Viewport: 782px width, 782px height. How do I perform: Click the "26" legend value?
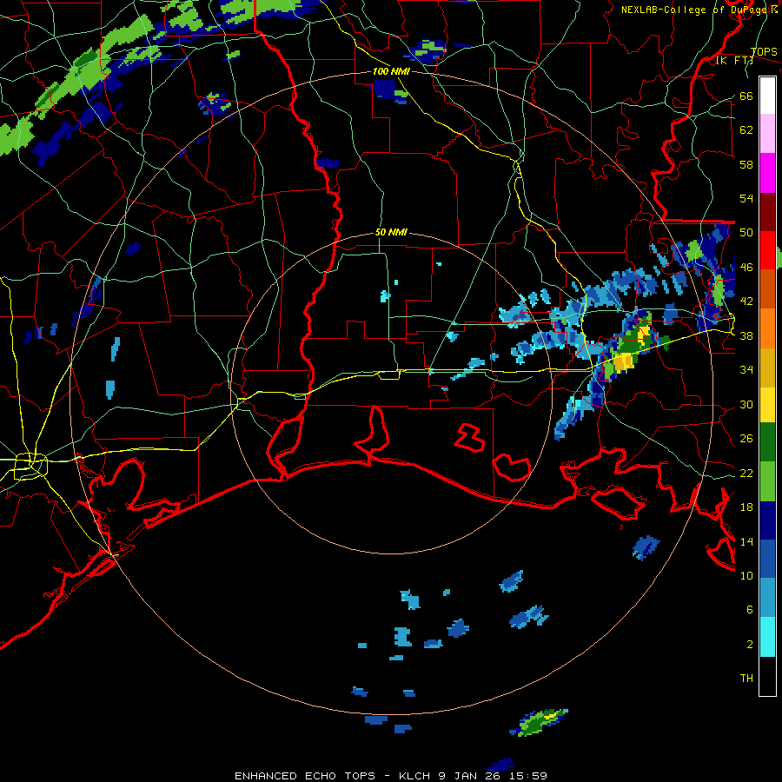pos(746,439)
